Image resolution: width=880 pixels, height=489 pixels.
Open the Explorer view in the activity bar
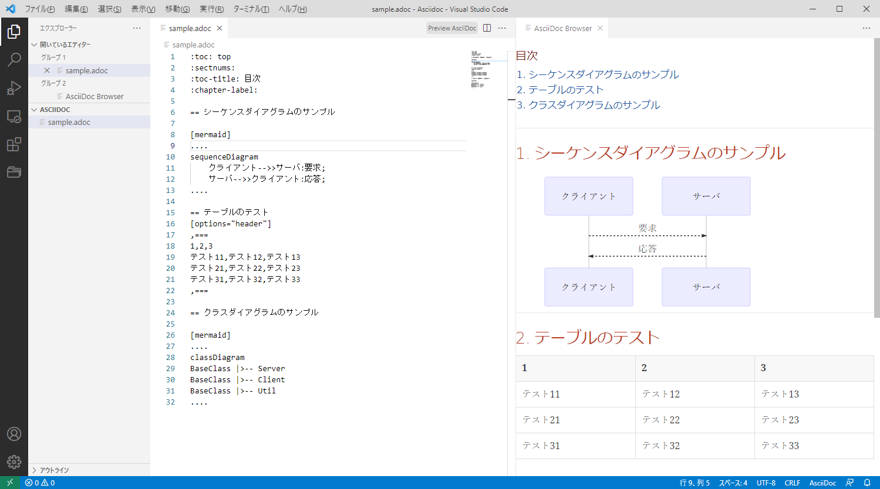(14, 30)
